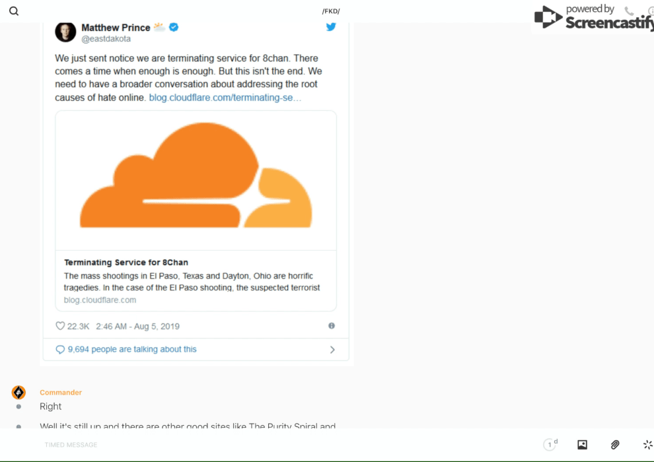
Task: Click the burst icon in message bar
Action: [647, 445]
